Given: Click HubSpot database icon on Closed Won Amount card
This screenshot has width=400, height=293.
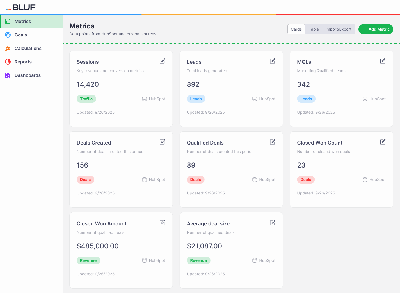Looking at the screenshot, I should coord(145,260).
